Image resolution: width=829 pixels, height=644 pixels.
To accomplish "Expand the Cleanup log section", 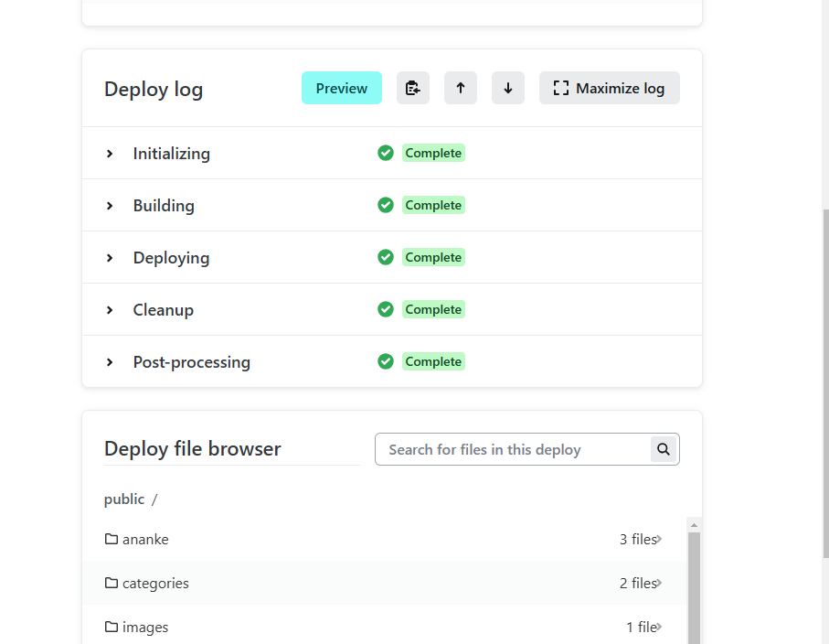I will pos(110,310).
